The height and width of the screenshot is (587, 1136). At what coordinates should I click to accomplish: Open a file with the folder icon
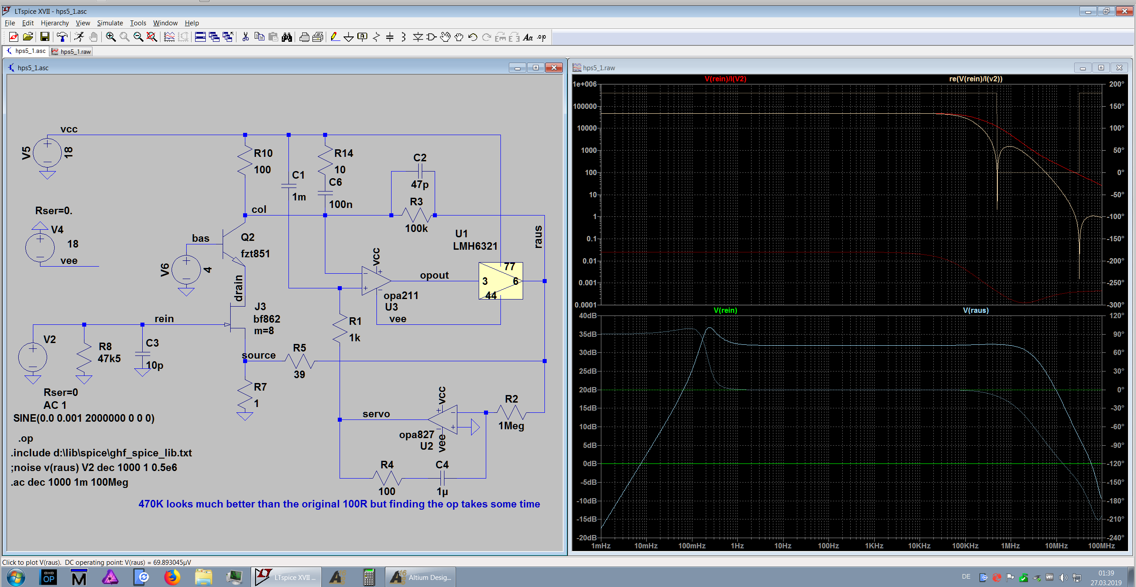[x=28, y=37]
